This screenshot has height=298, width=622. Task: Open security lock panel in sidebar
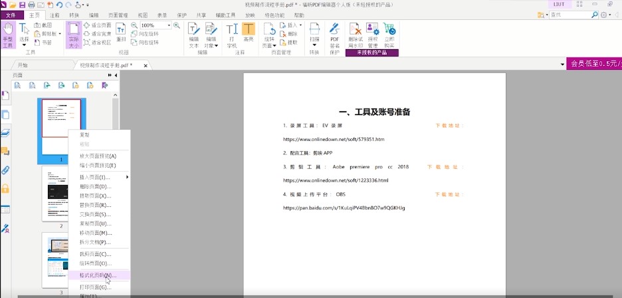click(x=5, y=189)
